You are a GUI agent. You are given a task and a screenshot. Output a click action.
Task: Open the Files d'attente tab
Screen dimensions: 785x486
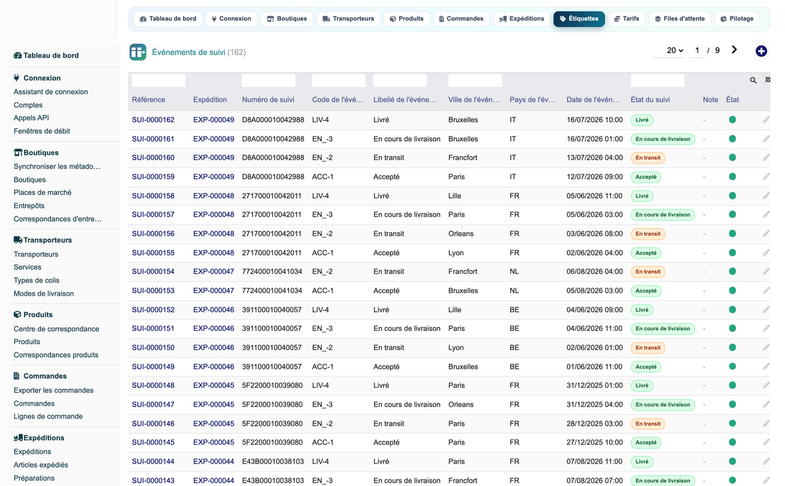pyautogui.click(x=680, y=19)
